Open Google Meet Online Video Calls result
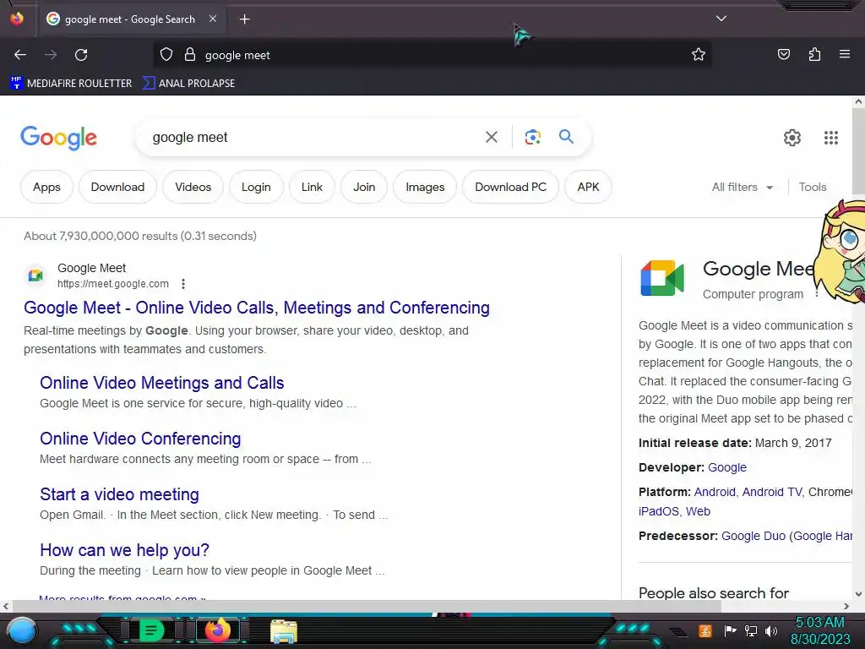Screen dimensions: 865x649 click(x=257, y=308)
